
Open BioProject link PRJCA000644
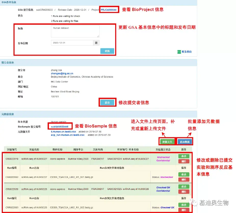tap(109, 9)
